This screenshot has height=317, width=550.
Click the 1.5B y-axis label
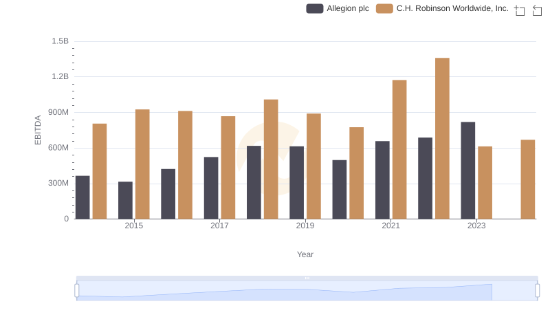[x=60, y=41]
